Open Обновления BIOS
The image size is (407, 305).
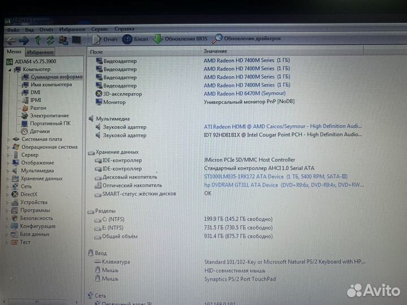pyautogui.click(x=180, y=39)
